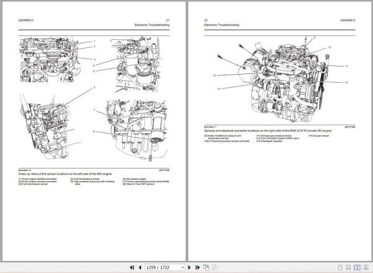Image resolution: width=373 pixels, height=273 pixels.
Task: Open the page number dropdown arrow
Action: tap(183, 267)
